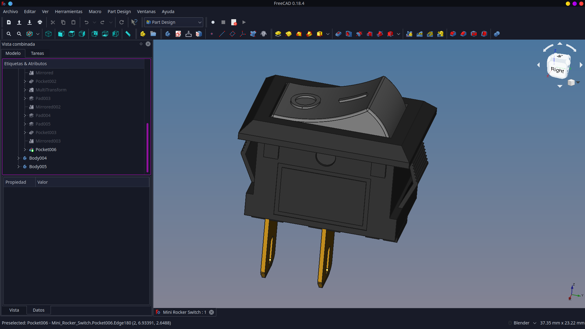Switch property panel to Datos tab
The image size is (585, 329).
tap(39, 310)
